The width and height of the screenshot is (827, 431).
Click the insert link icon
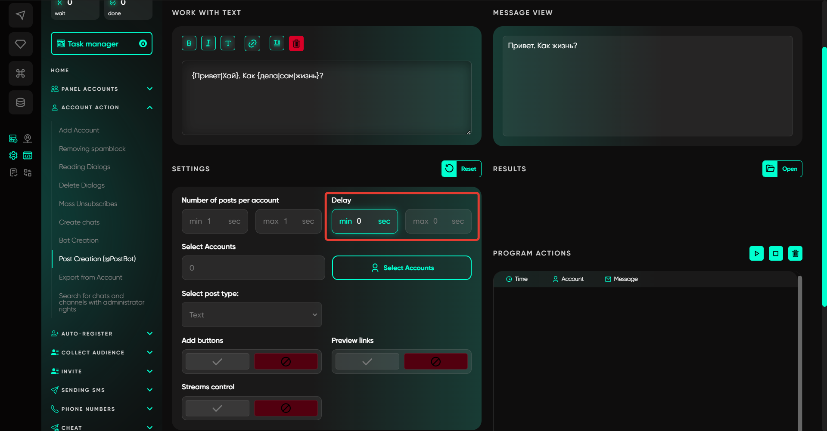[x=252, y=43]
